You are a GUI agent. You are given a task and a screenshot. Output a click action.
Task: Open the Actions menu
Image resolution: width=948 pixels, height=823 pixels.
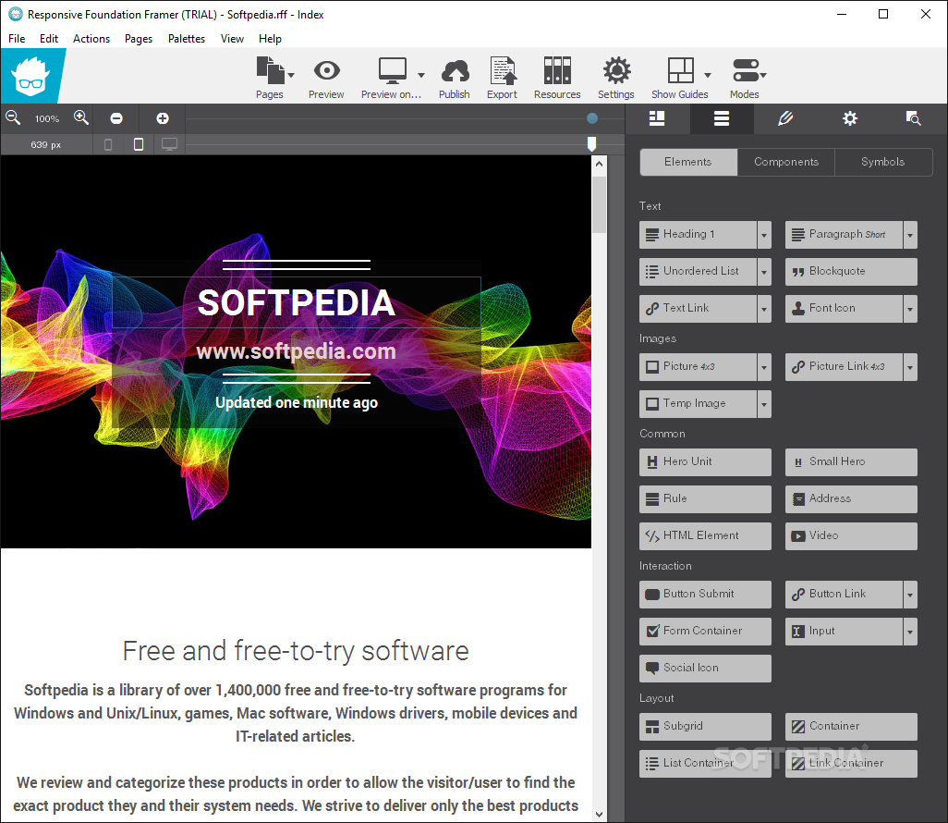click(x=91, y=39)
